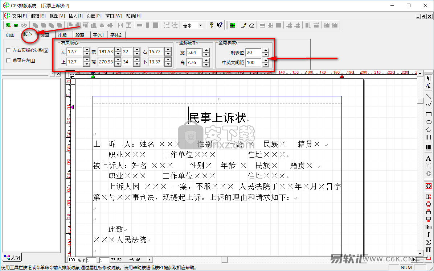Increase the right margin 15.77 spinner

pyautogui.click(x=168, y=50)
